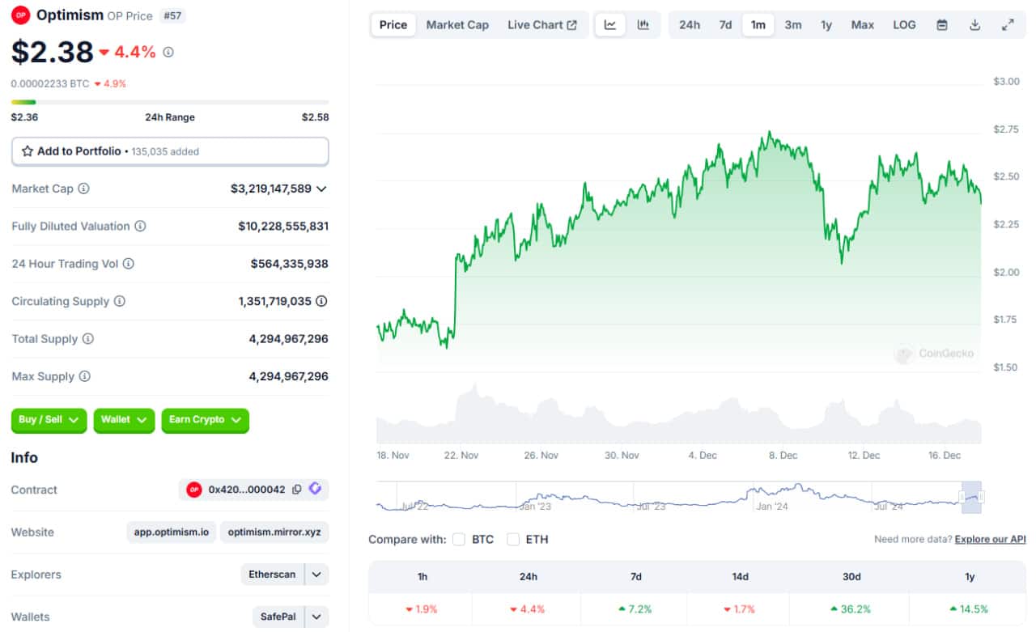The image size is (1036, 632).
Task: Open the optimism.mirror.xyz website link
Action: coord(274,532)
